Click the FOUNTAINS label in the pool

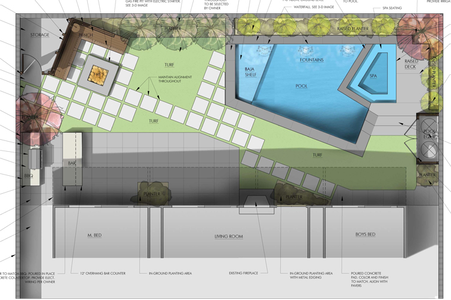tap(311, 60)
